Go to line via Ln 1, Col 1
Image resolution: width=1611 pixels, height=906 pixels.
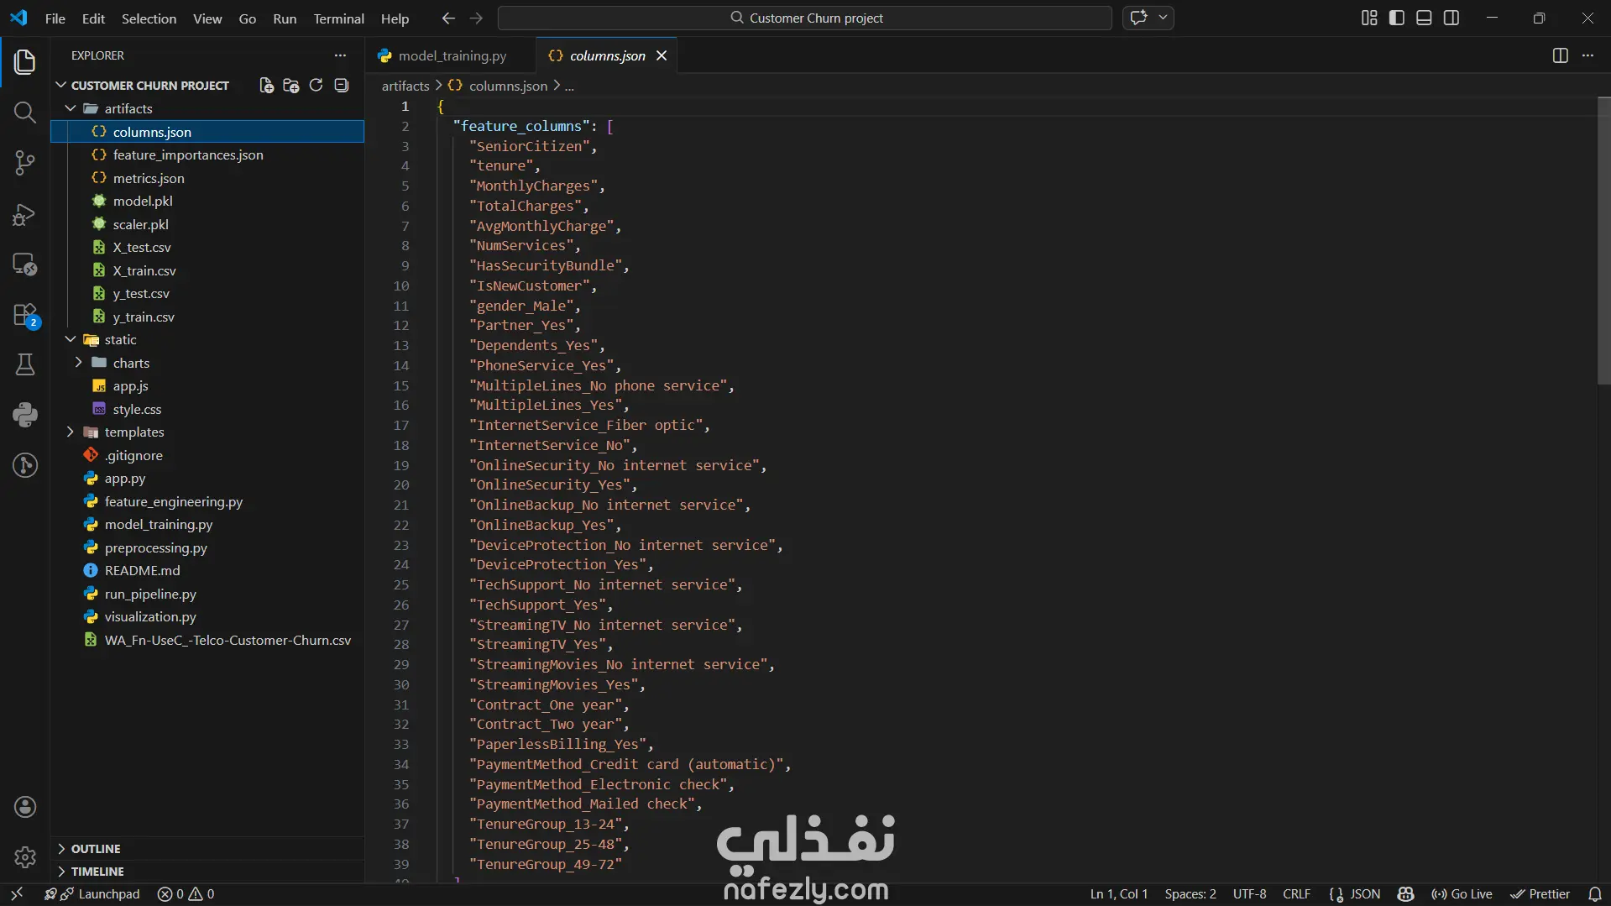click(1118, 894)
